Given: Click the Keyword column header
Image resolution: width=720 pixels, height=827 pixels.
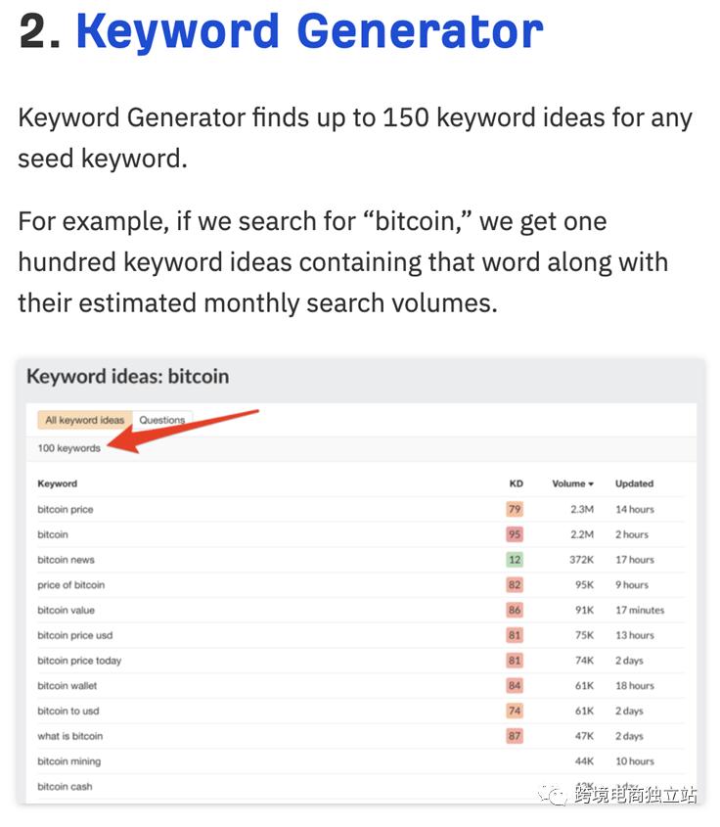Looking at the screenshot, I should tap(57, 483).
